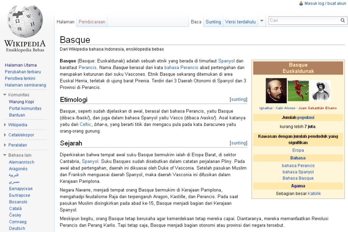This screenshot has width=348, height=232.
Task: Open Bahasa Basque link in infobox
Action: pyautogui.click(x=298, y=178)
